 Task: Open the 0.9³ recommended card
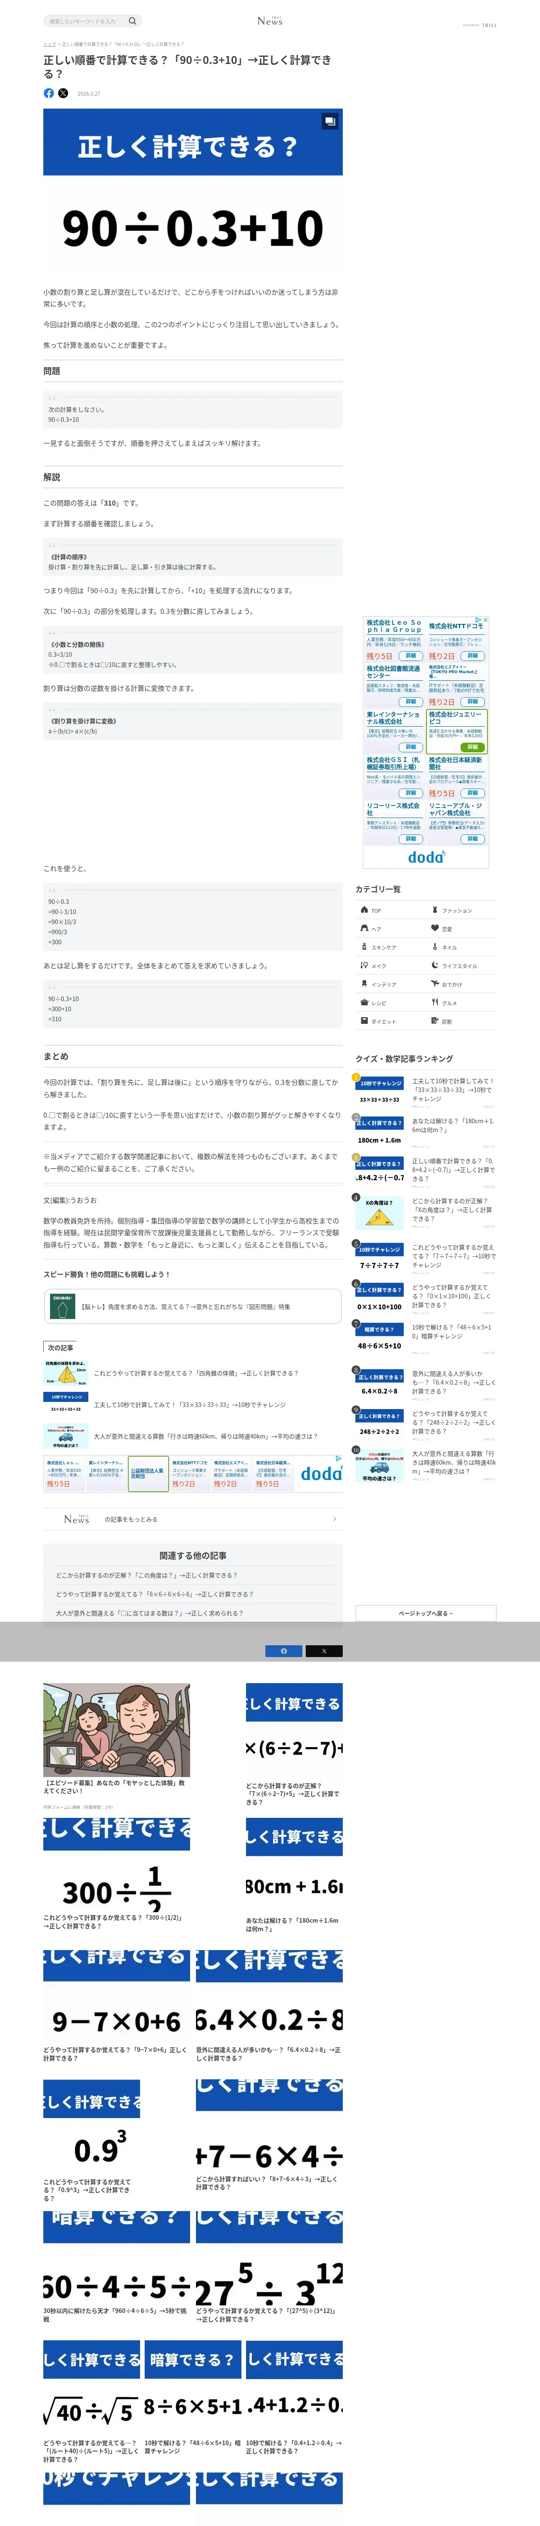92,2141
